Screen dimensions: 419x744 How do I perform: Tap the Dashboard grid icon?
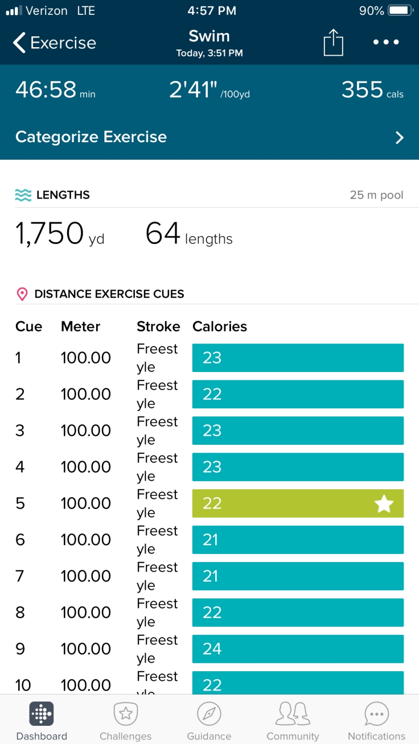coord(42,714)
